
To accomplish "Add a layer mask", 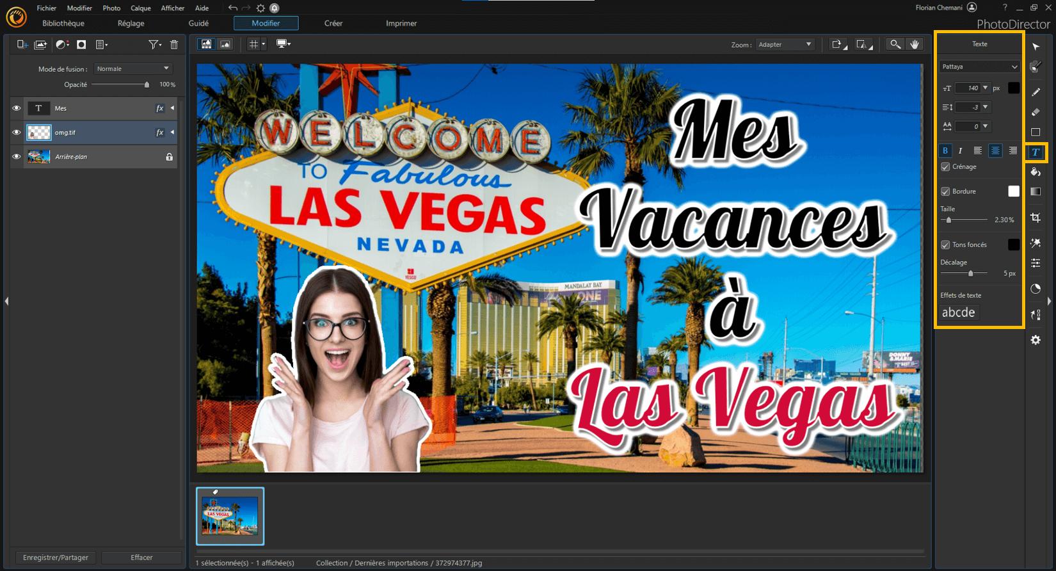I will [81, 44].
